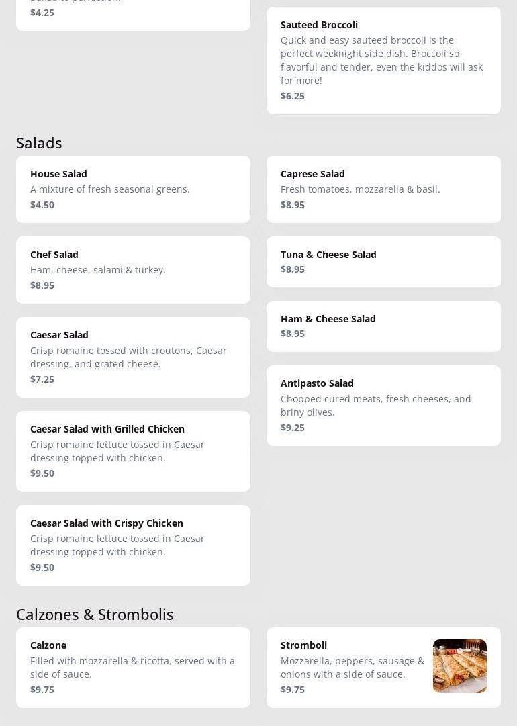Choose the Caprese Salad item
Screen dimensions: 517x726
(383, 189)
